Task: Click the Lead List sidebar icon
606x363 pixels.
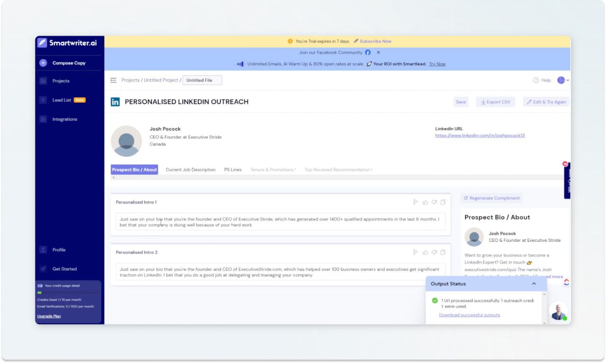Action: click(x=43, y=100)
